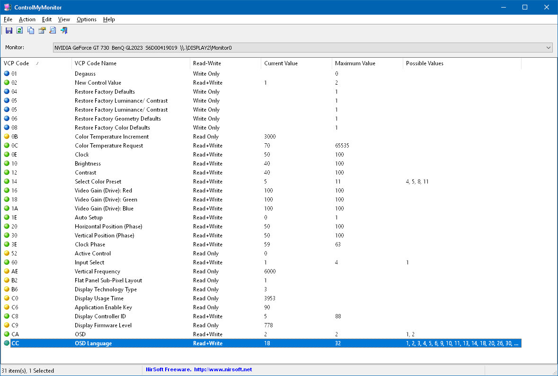Click the 65535 maximum value cell

342,146
